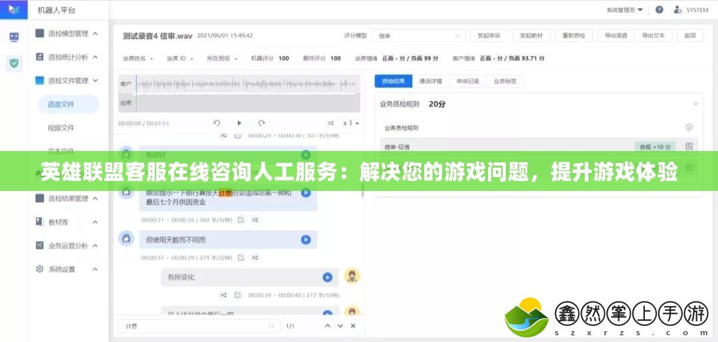Switch to the 申诉记录 tab

coord(467,81)
